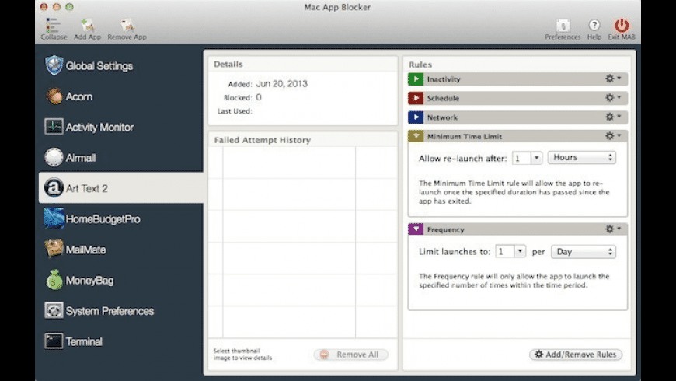Click the MoneyBag label in sidebar
Screen dimensions: 676x381
pos(89,281)
